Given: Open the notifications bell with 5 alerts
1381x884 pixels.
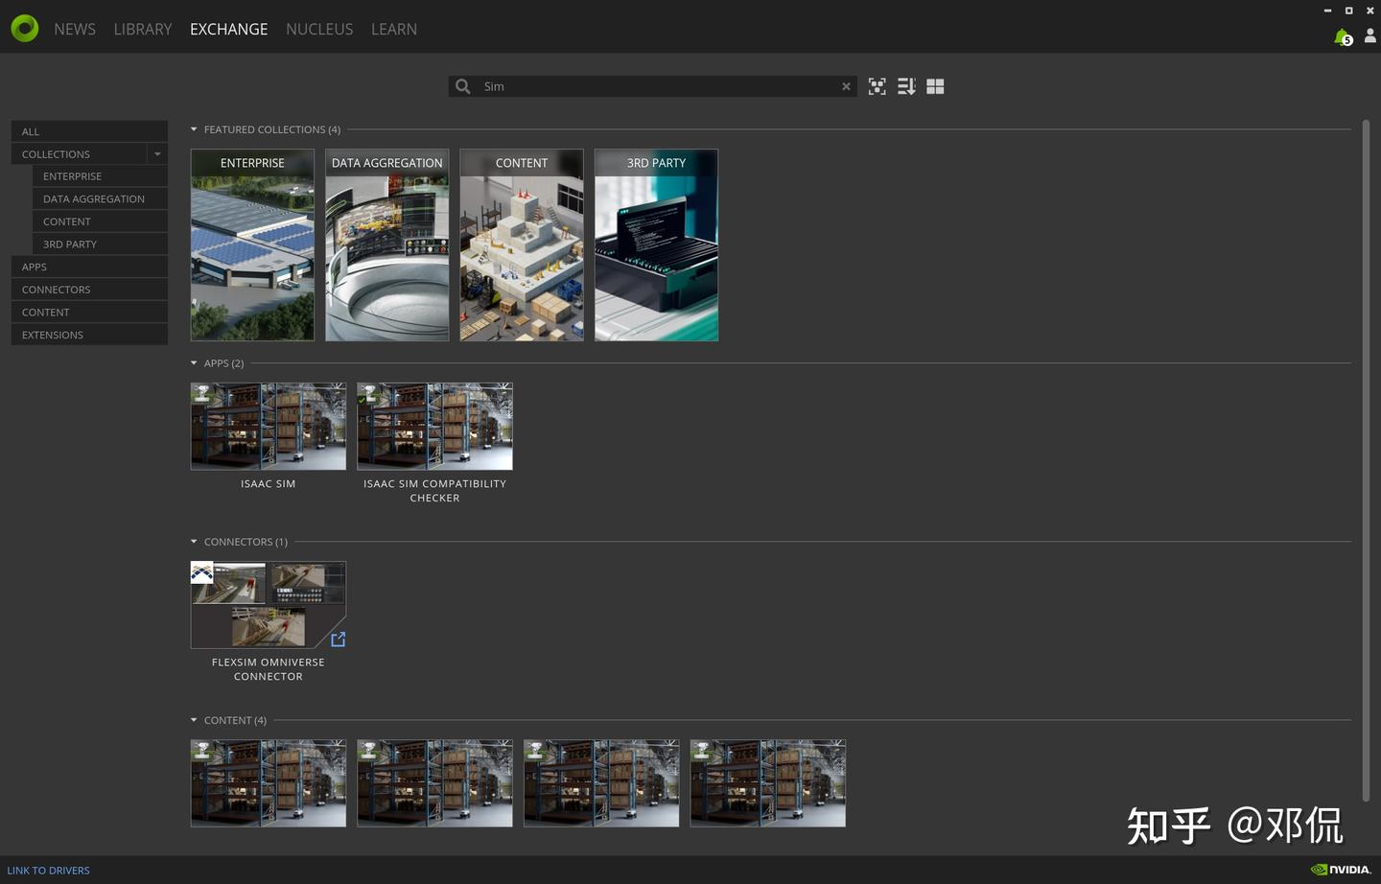Looking at the screenshot, I should 1343,36.
